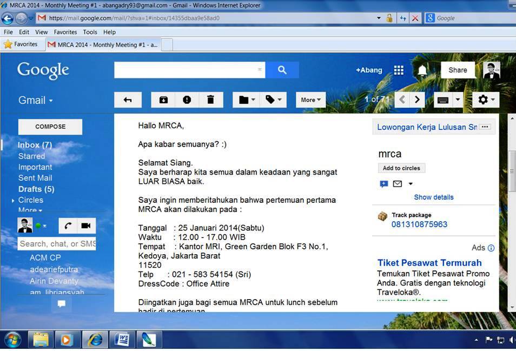Open the Help menu
This screenshot has width=516, height=351.
click(x=109, y=32)
